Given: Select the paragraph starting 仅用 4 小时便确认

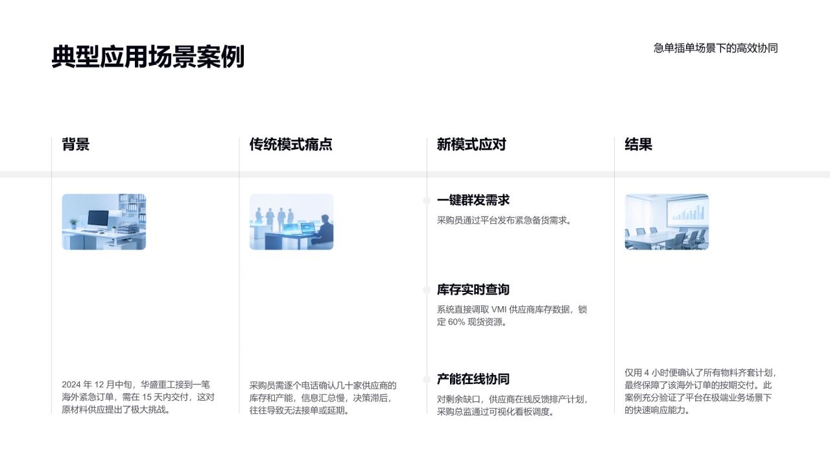Looking at the screenshot, I should (701, 391).
